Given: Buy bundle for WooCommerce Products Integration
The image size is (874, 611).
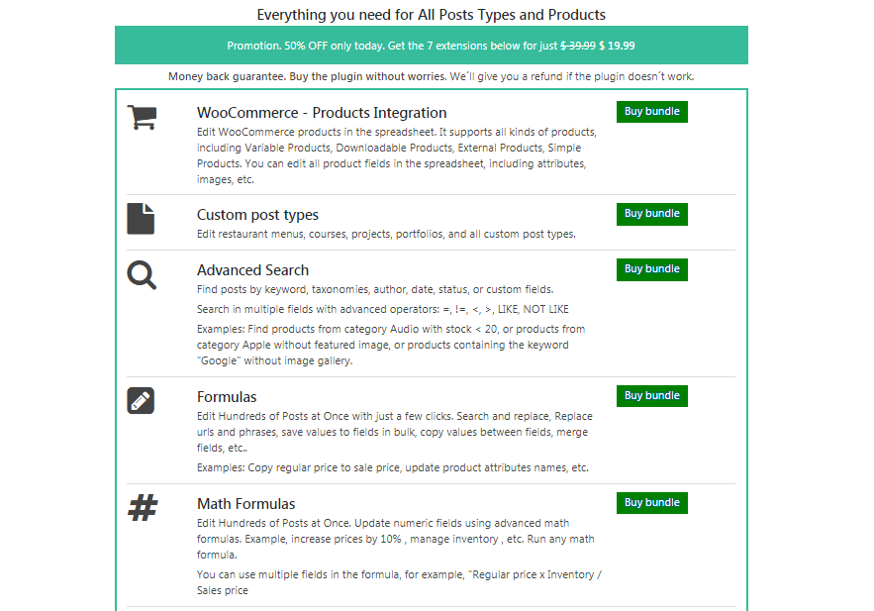Looking at the screenshot, I should coord(652,112).
